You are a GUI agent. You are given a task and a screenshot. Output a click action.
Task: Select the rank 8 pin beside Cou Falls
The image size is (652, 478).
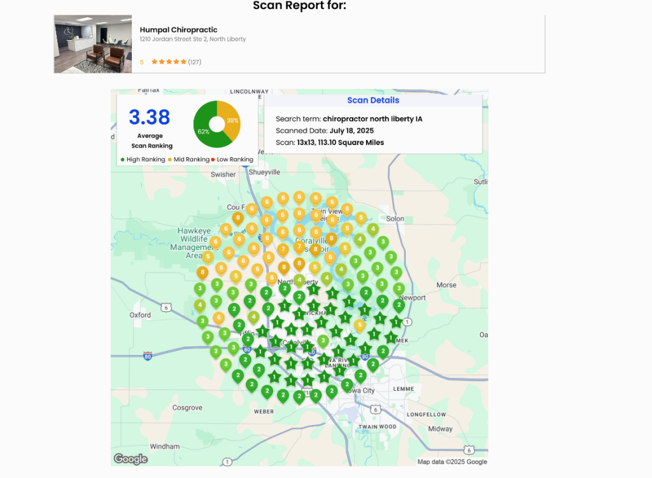point(238,218)
